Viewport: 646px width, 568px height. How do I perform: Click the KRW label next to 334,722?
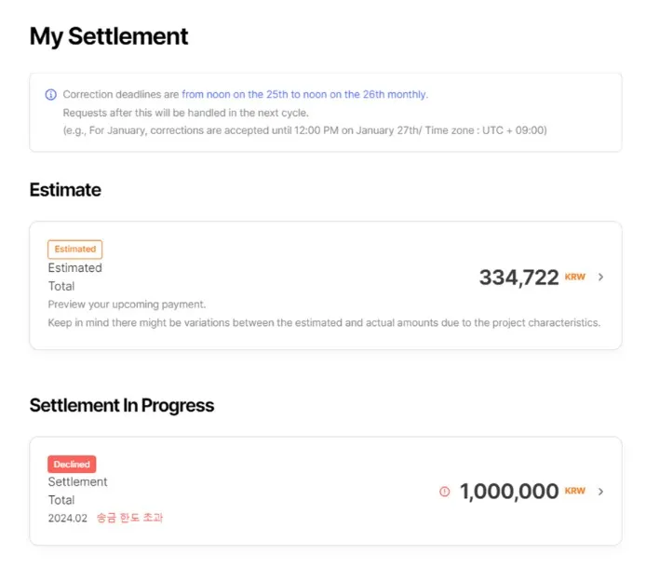click(x=575, y=277)
